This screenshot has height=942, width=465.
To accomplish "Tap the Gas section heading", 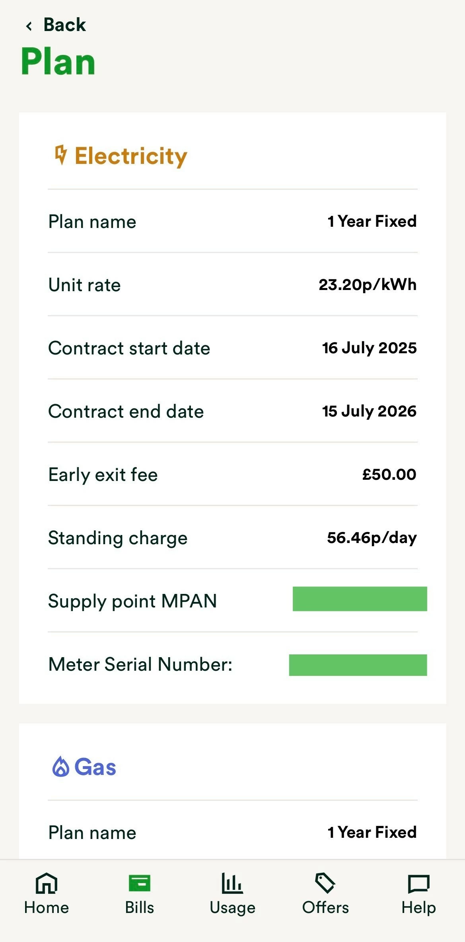I will tap(95, 767).
